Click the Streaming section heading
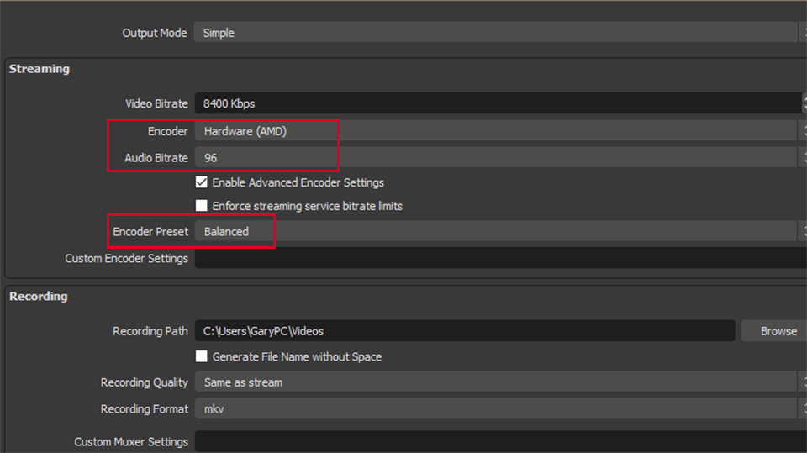This screenshot has width=807, height=453. tap(40, 69)
